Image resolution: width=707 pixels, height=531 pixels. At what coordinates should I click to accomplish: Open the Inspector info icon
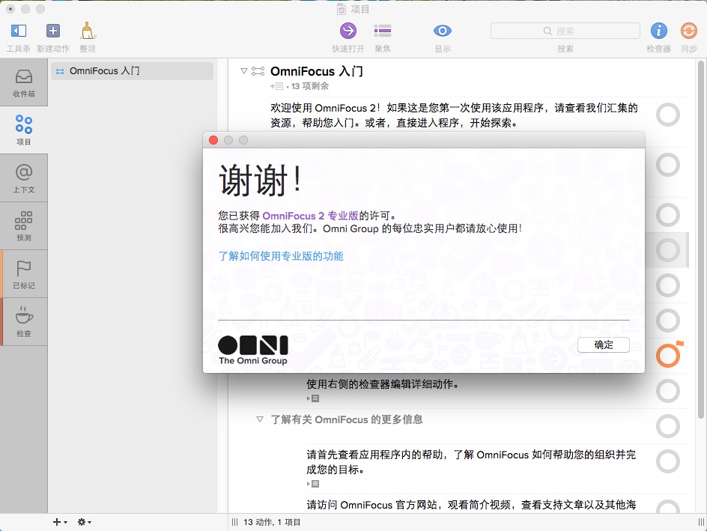pyautogui.click(x=658, y=31)
